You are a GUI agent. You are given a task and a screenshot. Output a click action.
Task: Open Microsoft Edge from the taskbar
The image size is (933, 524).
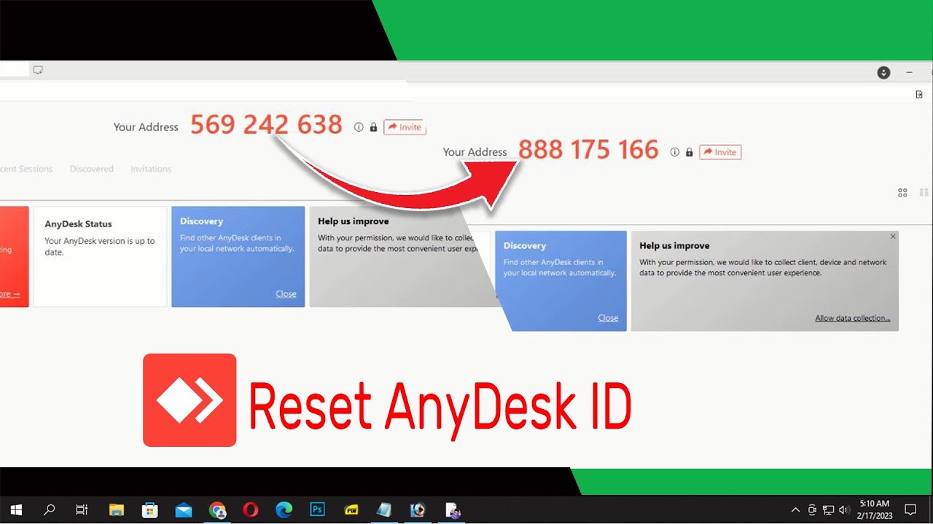coord(284,509)
